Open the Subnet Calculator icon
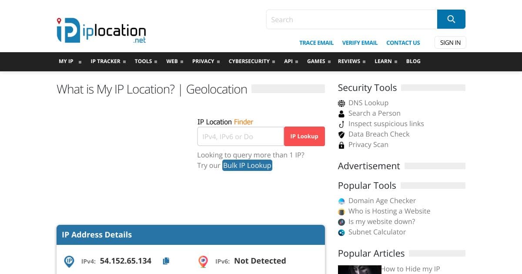 click(x=341, y=232)
